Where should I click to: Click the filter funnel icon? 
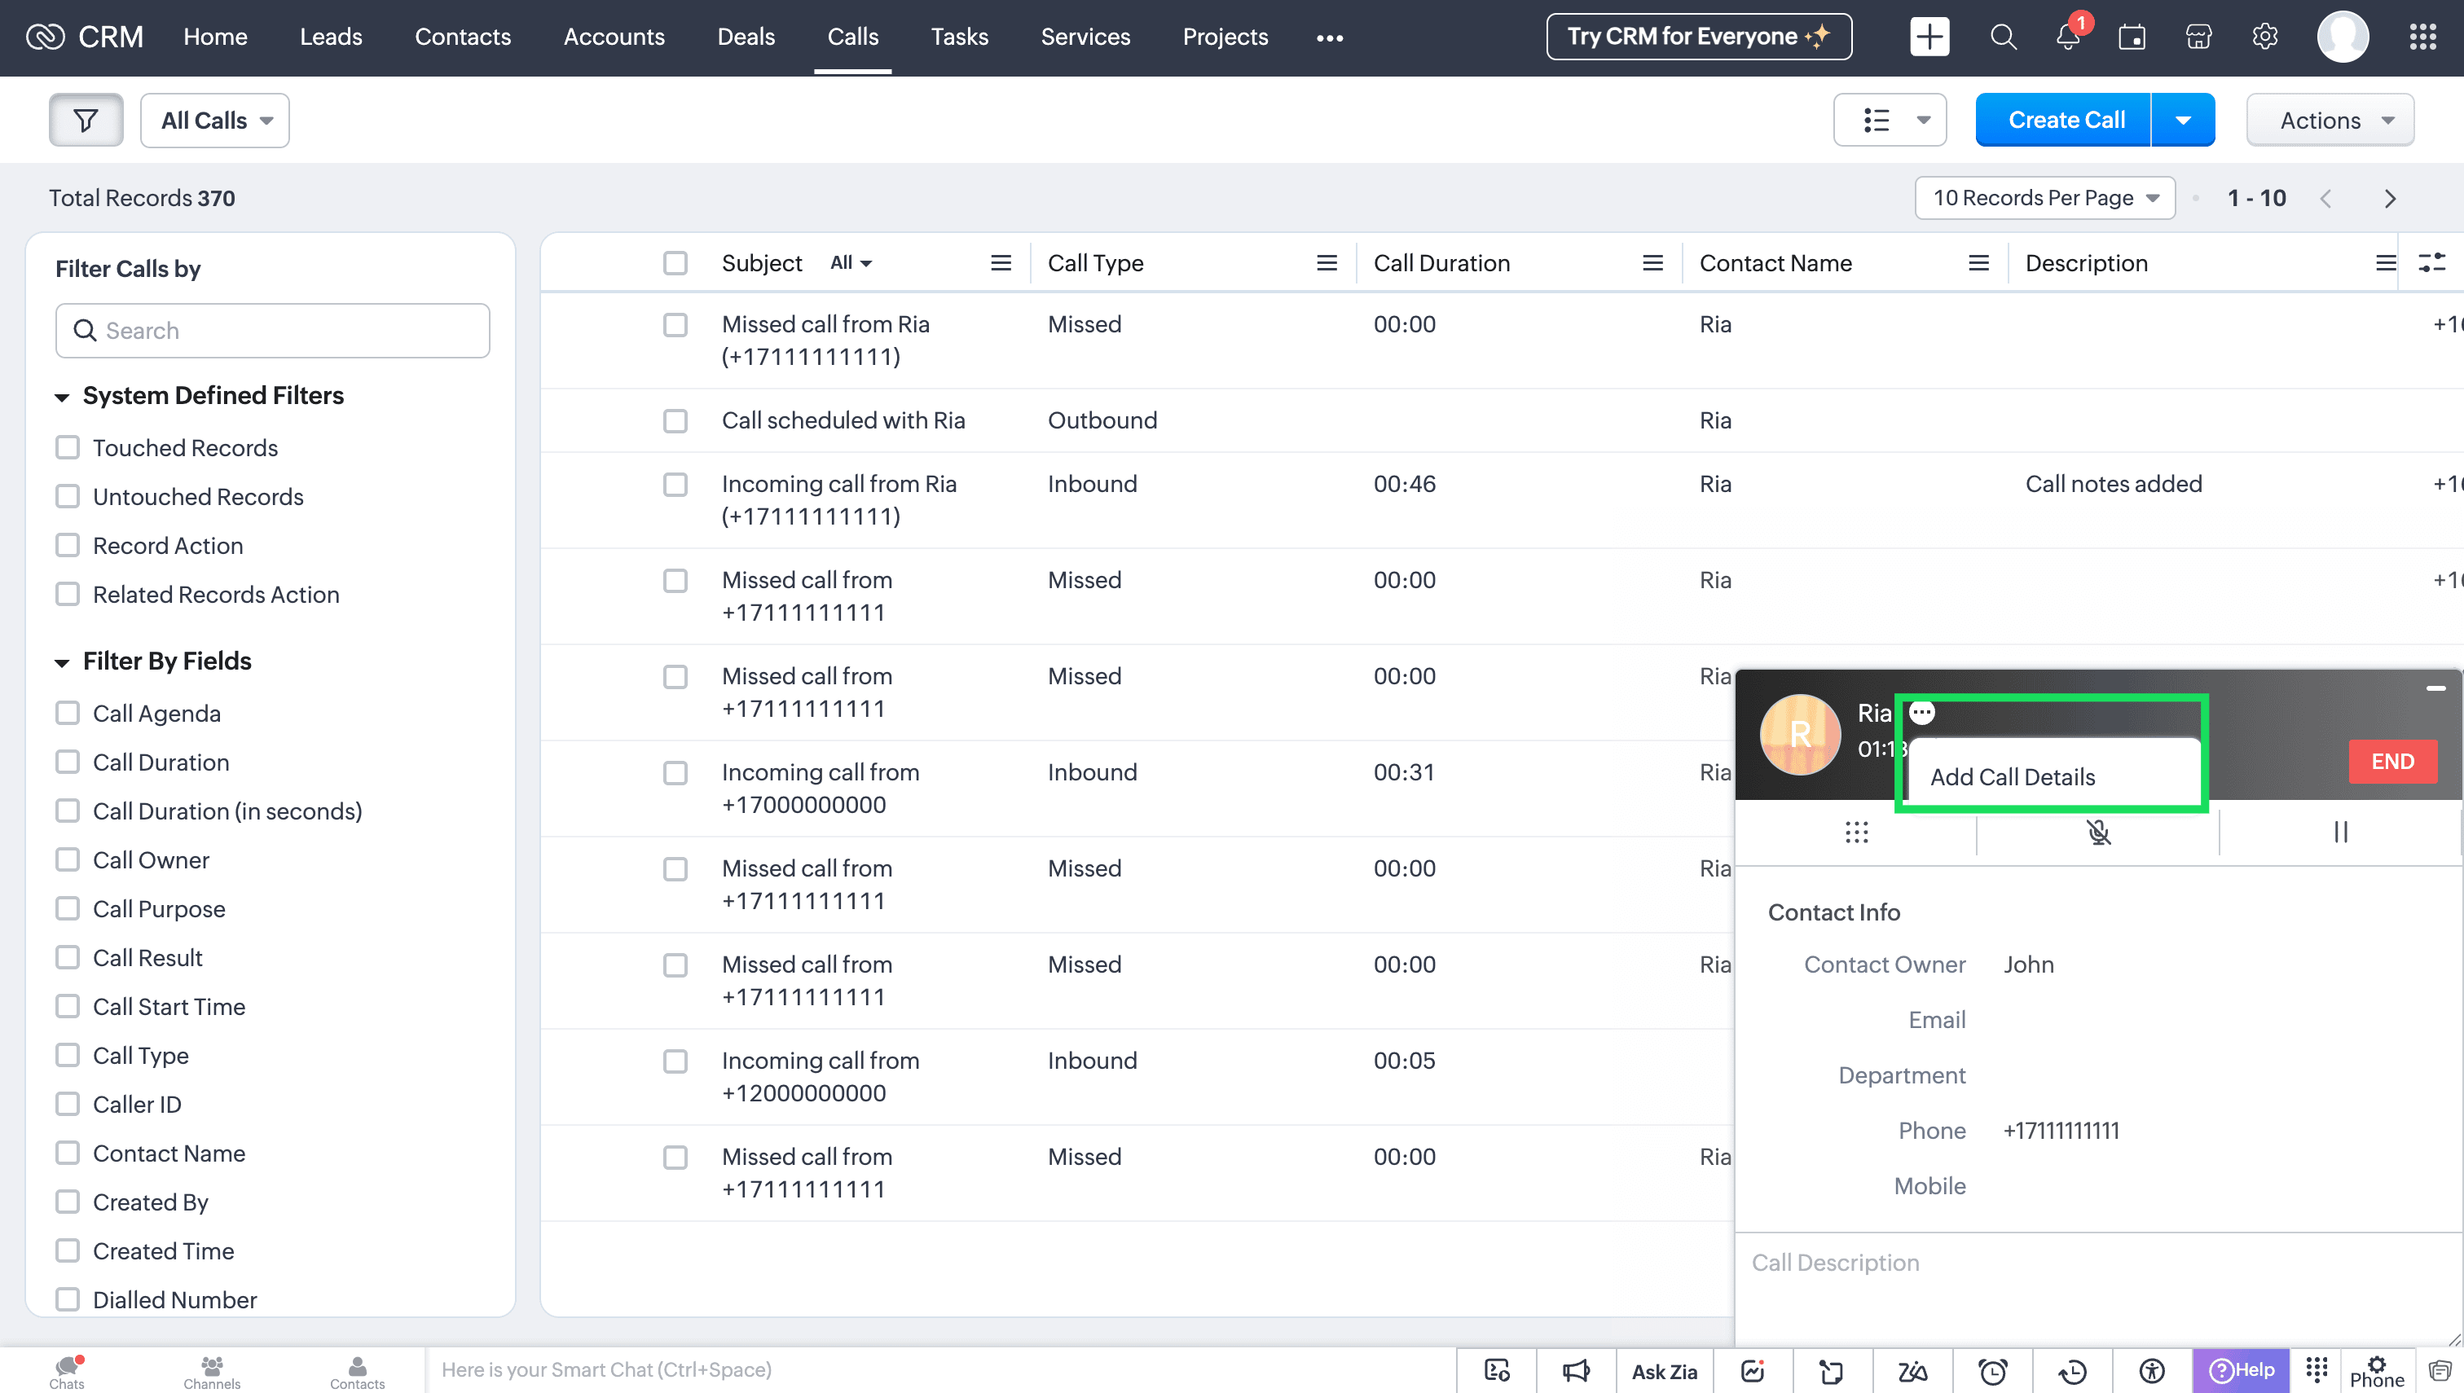[86, 121]
